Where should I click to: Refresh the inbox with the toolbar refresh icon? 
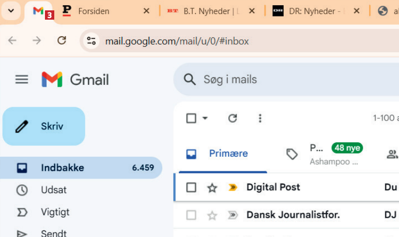pyautogui.click(x=233, y=119)
